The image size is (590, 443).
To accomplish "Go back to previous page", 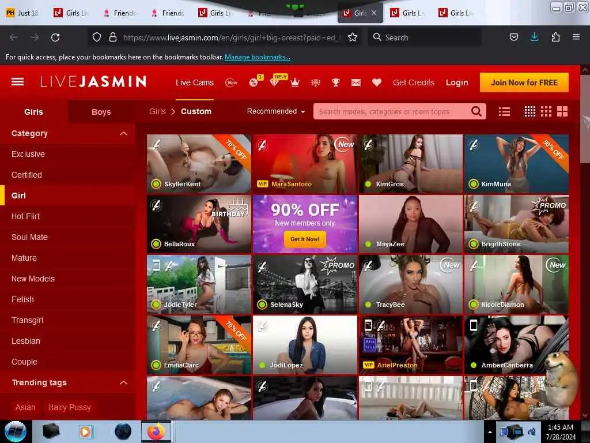I will coord(14,37).
